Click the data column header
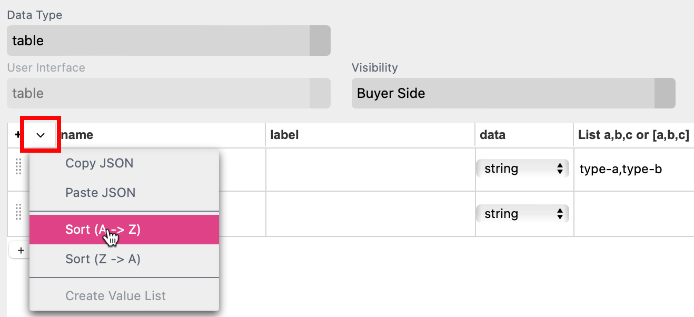Screen dimensions: 694x317 (492, 135)
